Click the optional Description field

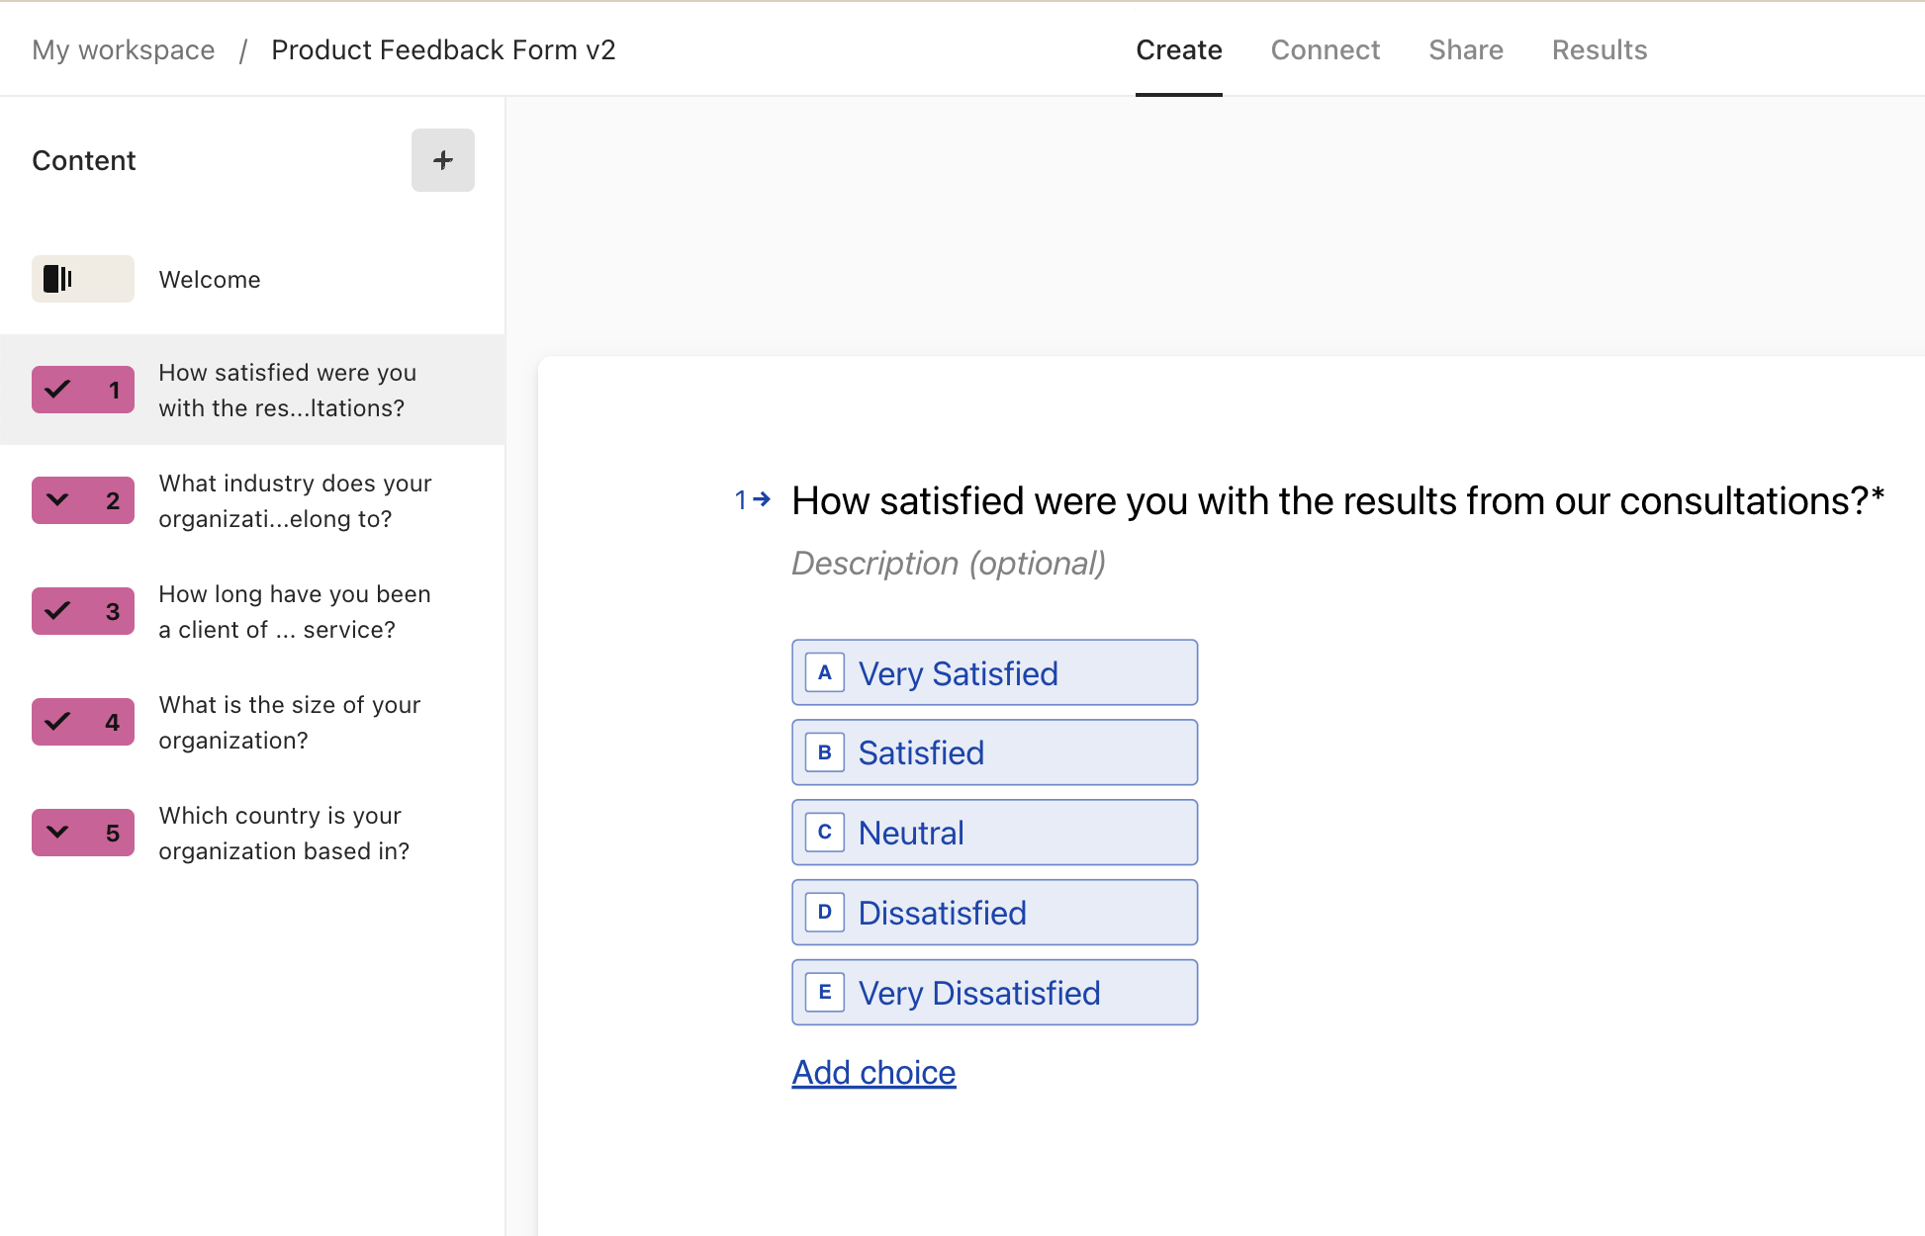[x=948, y=564]
